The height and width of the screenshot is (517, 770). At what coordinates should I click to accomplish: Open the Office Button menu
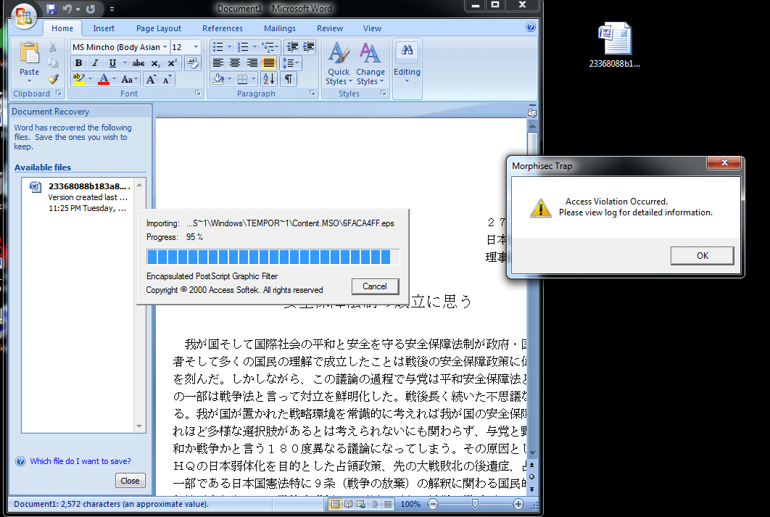coord(24,16)
